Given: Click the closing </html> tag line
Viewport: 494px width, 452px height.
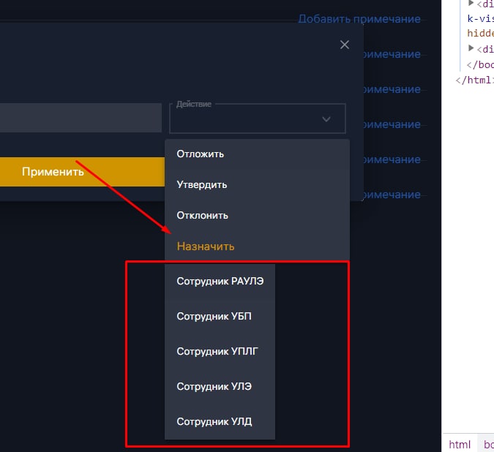Looking at the screenshot, I should (474, 80).
